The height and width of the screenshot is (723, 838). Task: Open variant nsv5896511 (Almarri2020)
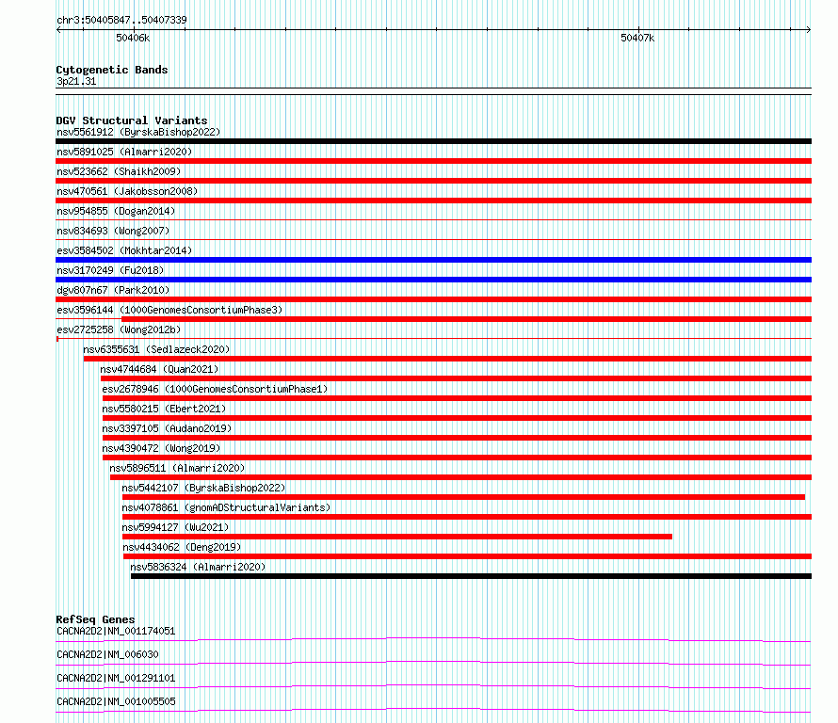click(177, 468)
